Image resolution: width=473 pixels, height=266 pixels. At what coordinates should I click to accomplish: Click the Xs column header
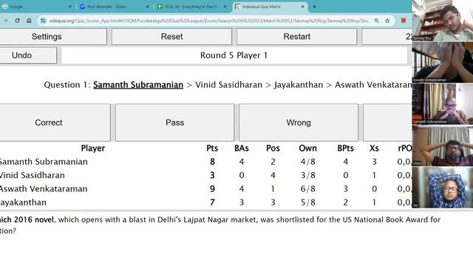374,148
